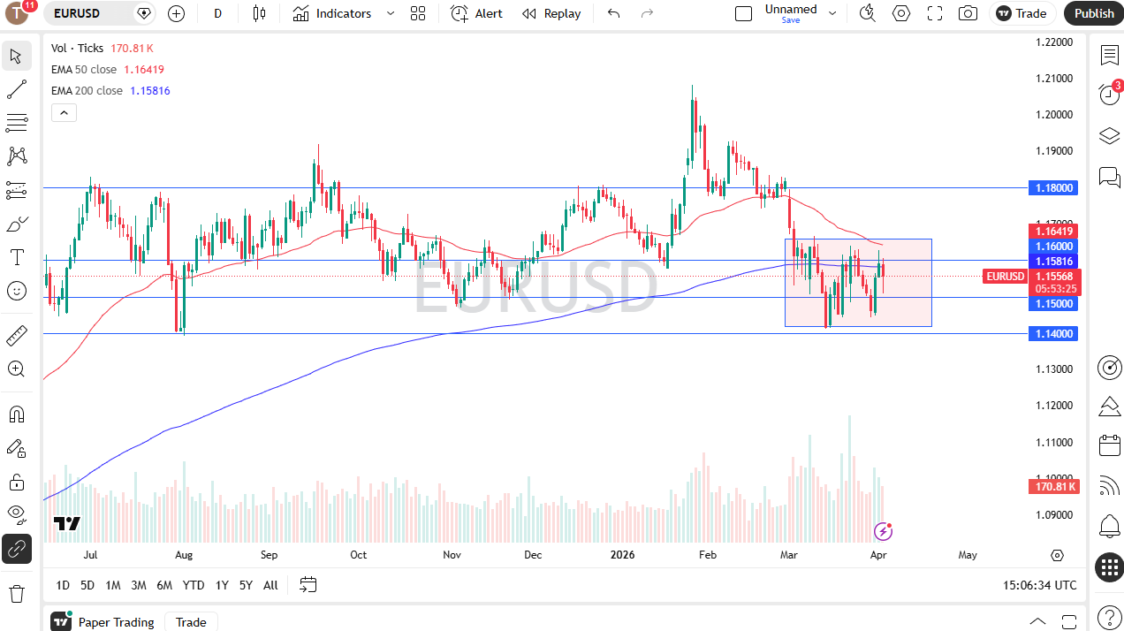Select the YTD range tab
The image size is (1124, 631).
point(193,585)
